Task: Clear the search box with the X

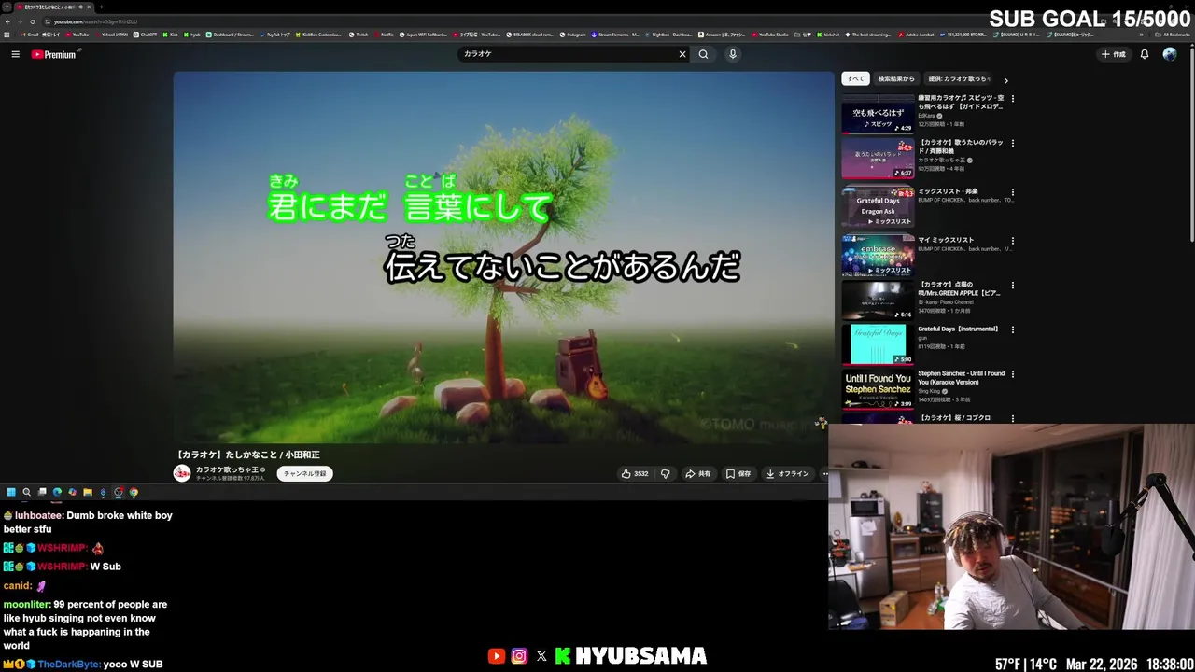Action: point(682,54)
